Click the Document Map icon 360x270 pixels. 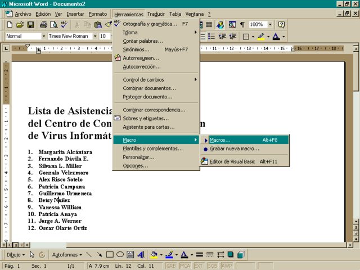[232, 25]
